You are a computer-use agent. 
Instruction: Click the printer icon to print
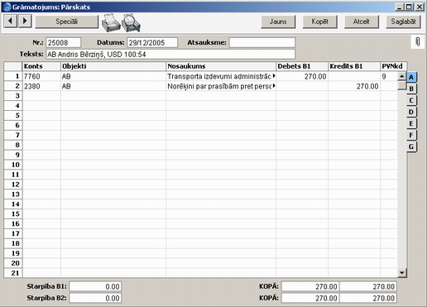(111, 22)
